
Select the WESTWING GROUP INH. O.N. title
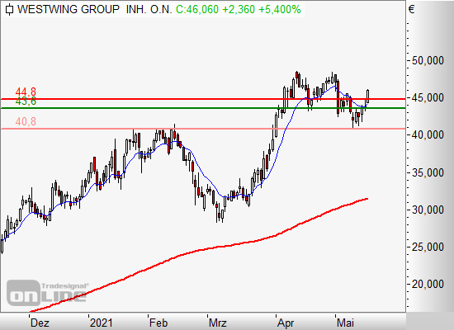click(95, 10)
